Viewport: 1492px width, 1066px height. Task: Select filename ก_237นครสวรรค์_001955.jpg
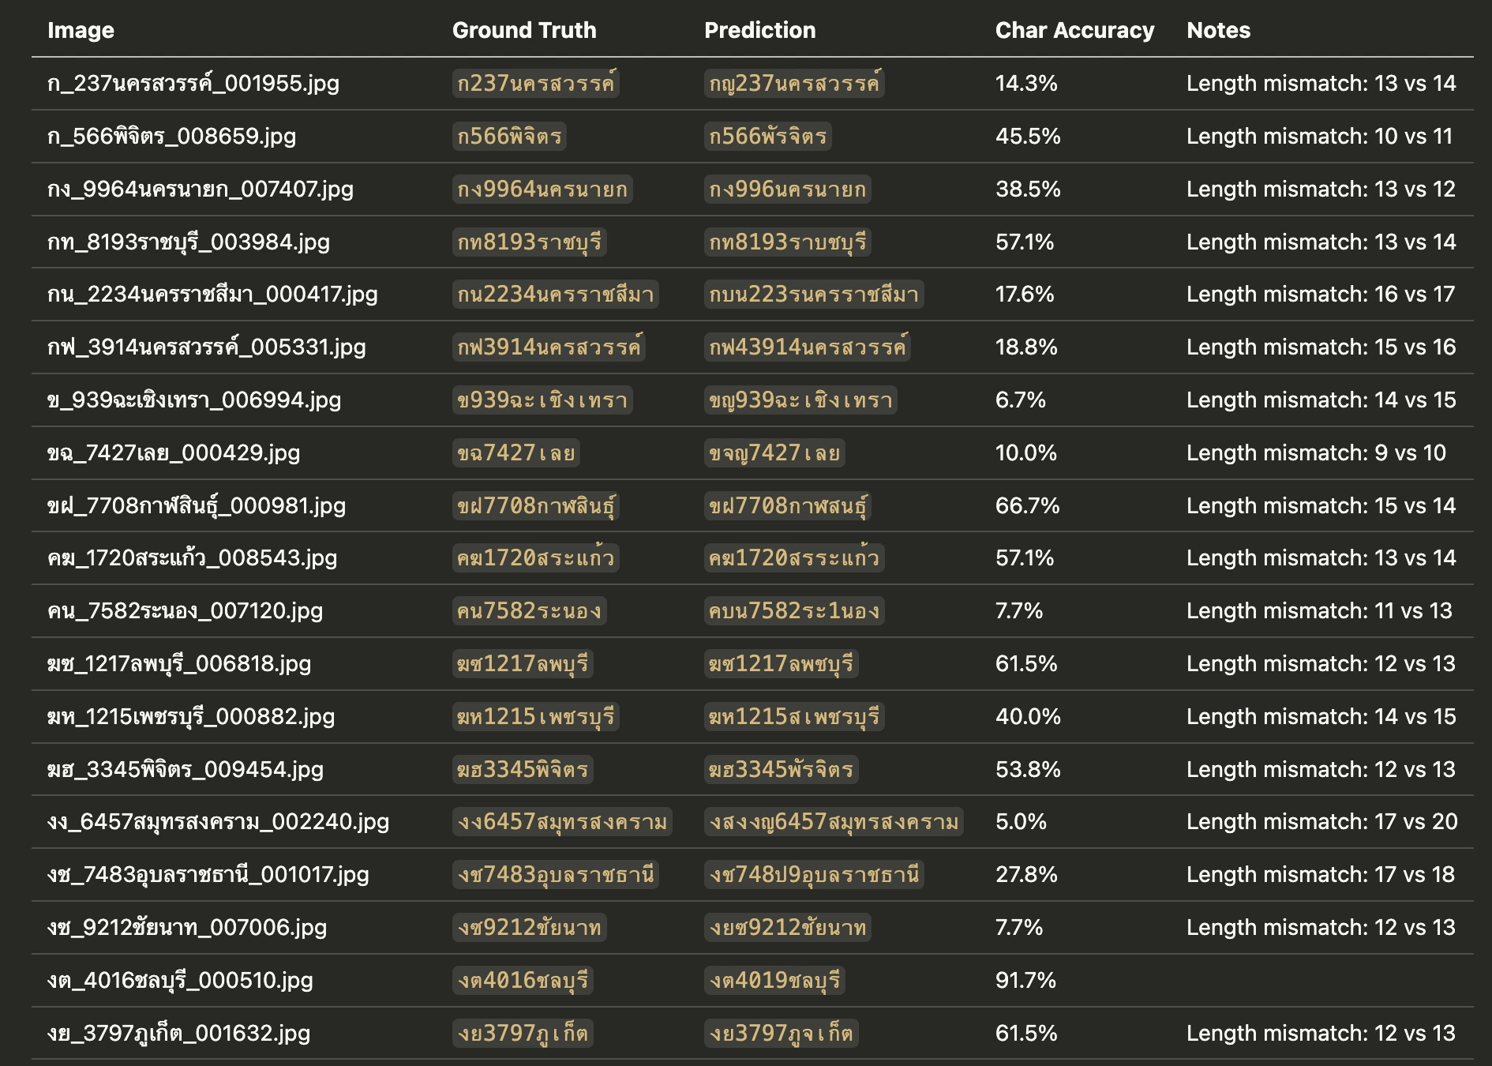193,83
